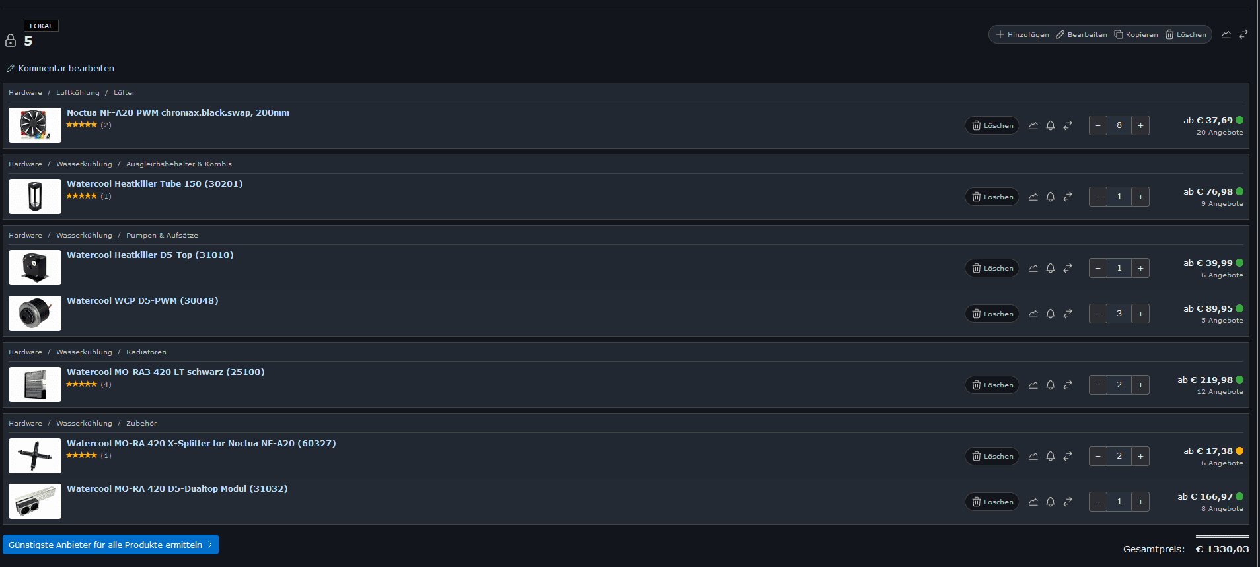Open wishlist price chart icon at top right
Viewport: 1260px width, 567px height.
click(1226, 34)
